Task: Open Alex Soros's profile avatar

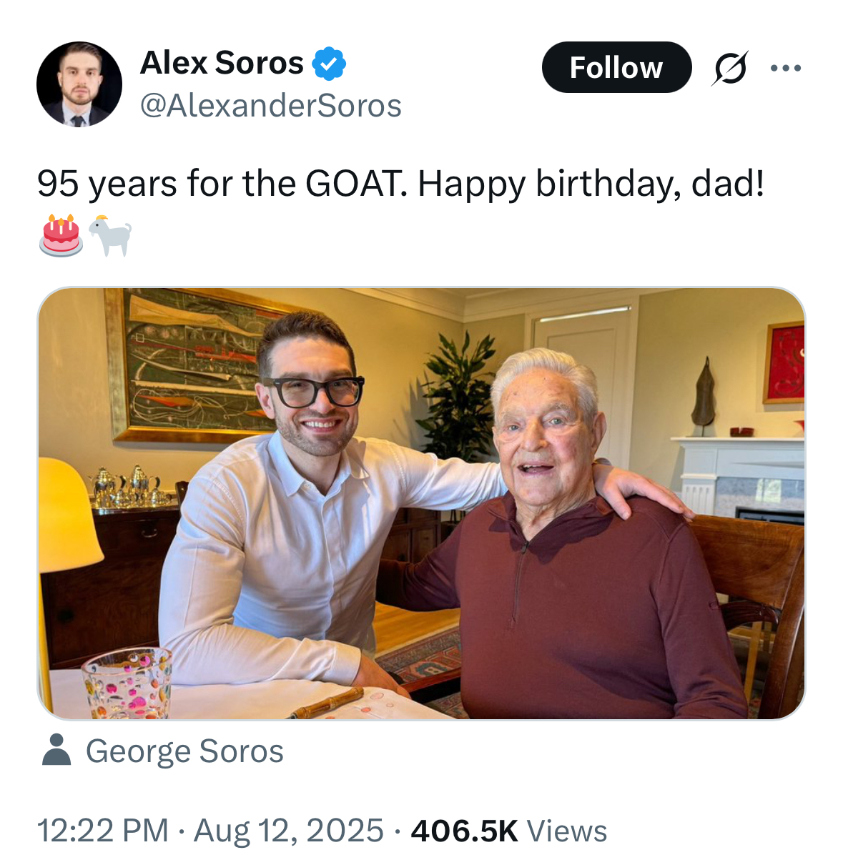Action: pyautogui.click(x=79, y=84)
